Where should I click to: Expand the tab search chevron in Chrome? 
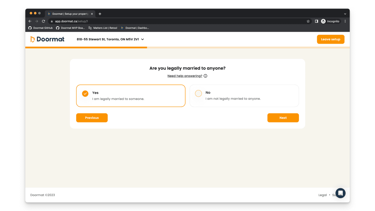point(345,14)
